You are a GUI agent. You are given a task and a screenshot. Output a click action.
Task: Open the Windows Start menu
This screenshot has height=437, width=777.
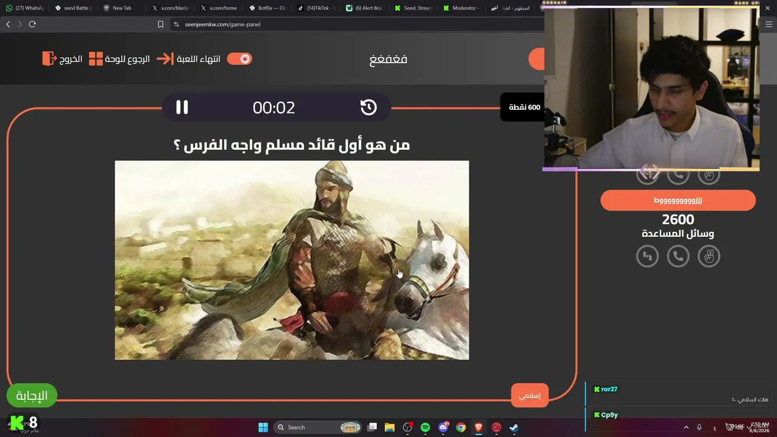(263, 427)
